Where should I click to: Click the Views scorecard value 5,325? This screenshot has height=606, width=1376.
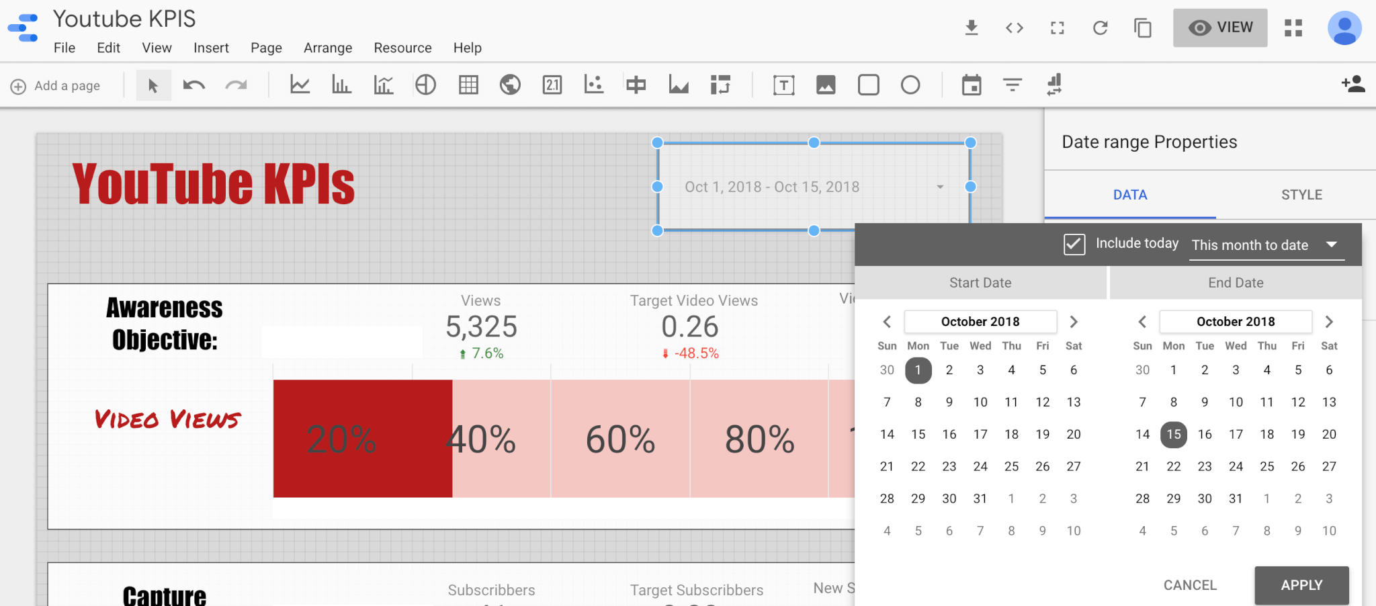coord(481,327)
